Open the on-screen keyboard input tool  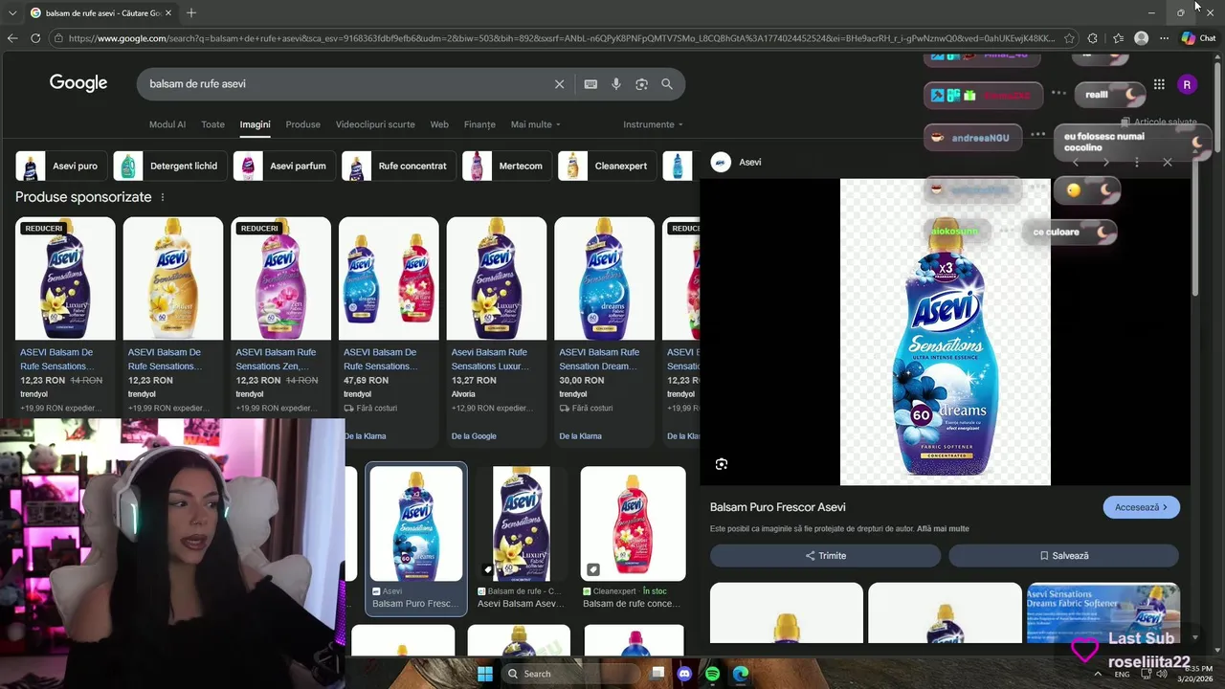pyautogui.click(x=590, y=84)
